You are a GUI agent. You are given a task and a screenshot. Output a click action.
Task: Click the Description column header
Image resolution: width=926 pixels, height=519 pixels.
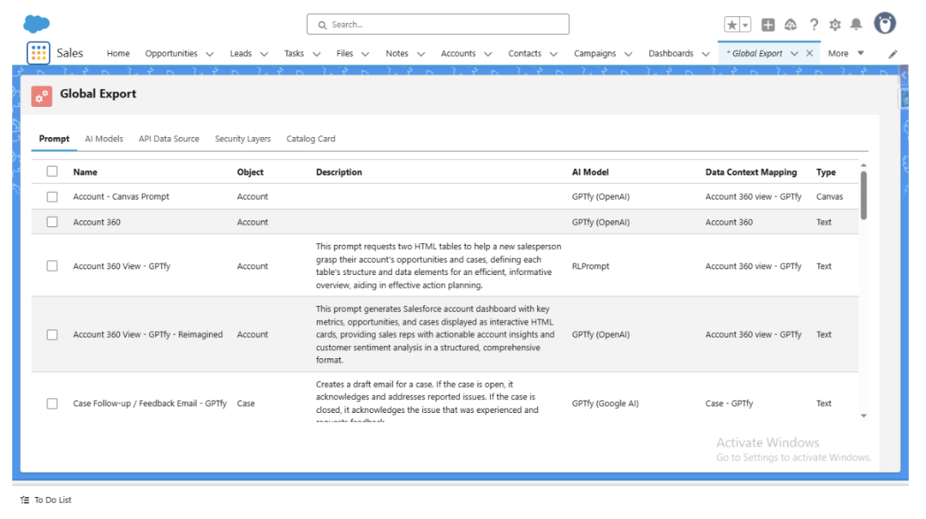(x=339, y=172)
